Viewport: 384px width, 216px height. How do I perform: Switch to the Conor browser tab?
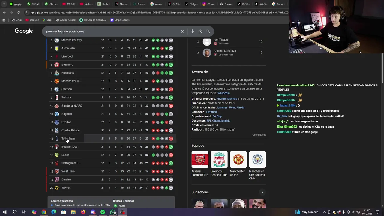pyautogui.click(x=279, y=4)
